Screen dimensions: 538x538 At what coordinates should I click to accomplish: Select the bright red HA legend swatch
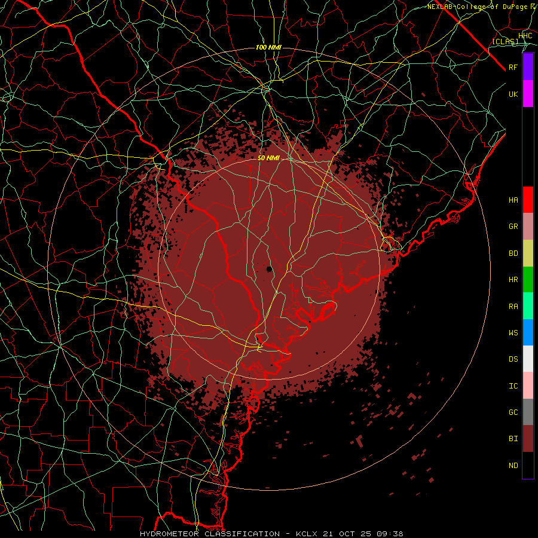[x=528, y=200]
